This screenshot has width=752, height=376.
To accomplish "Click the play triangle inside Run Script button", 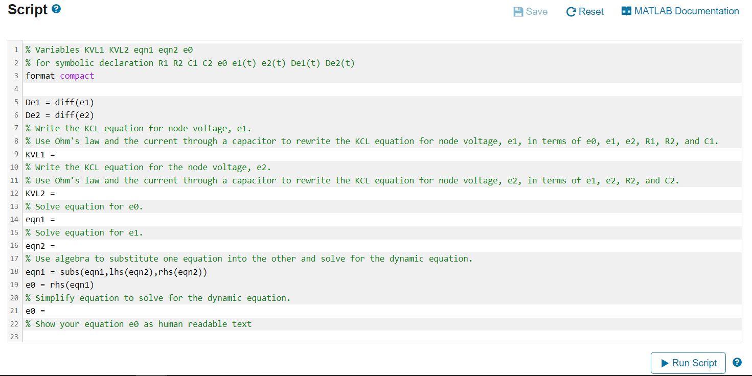I will 666,363.
